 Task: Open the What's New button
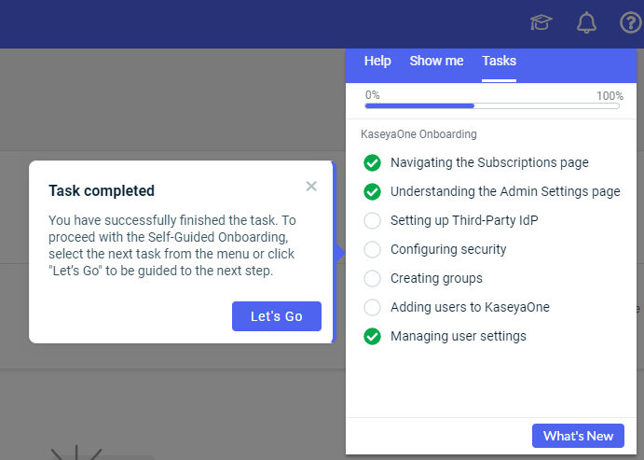578,436
